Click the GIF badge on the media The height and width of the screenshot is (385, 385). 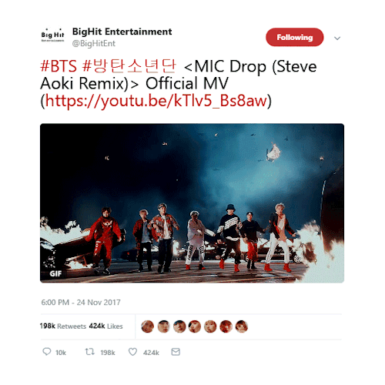pos(55,273)
